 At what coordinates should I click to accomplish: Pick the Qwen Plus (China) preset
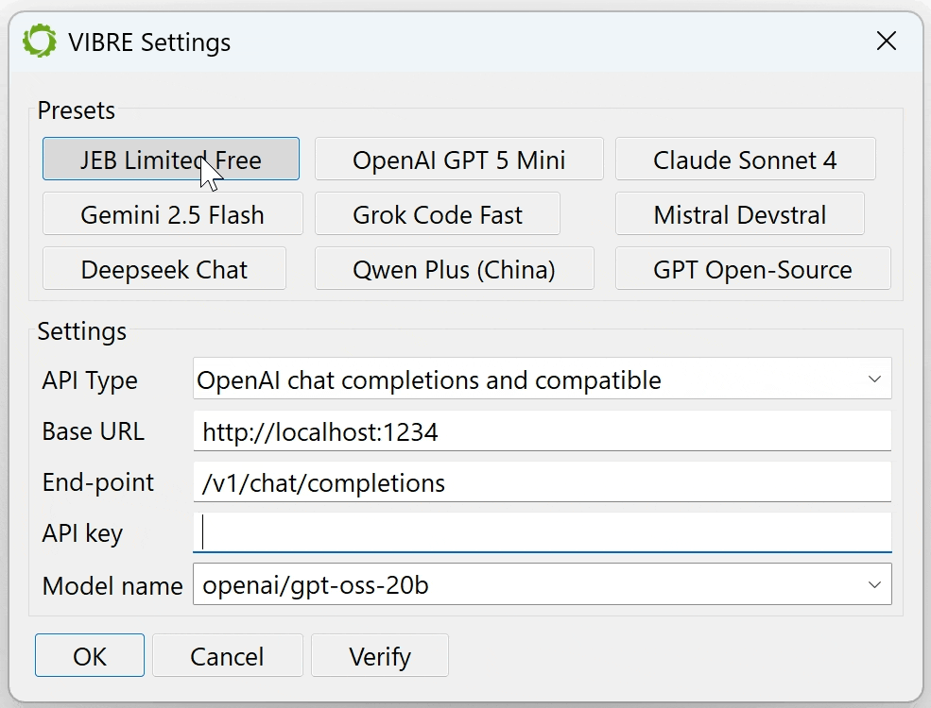coord(455,269)
